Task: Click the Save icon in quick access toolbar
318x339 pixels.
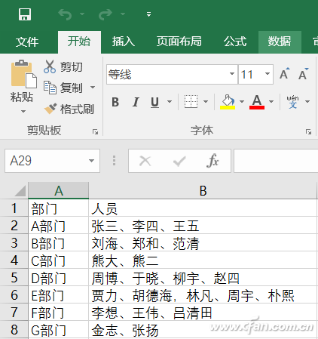Action: pyautogui.click(x=25, y=14)
